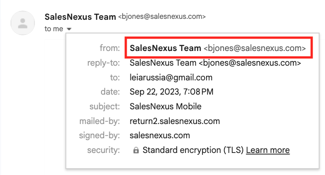Click the 'subject:' field label
This screenshot has height=175, width=325.
click(x=105, y=107)
